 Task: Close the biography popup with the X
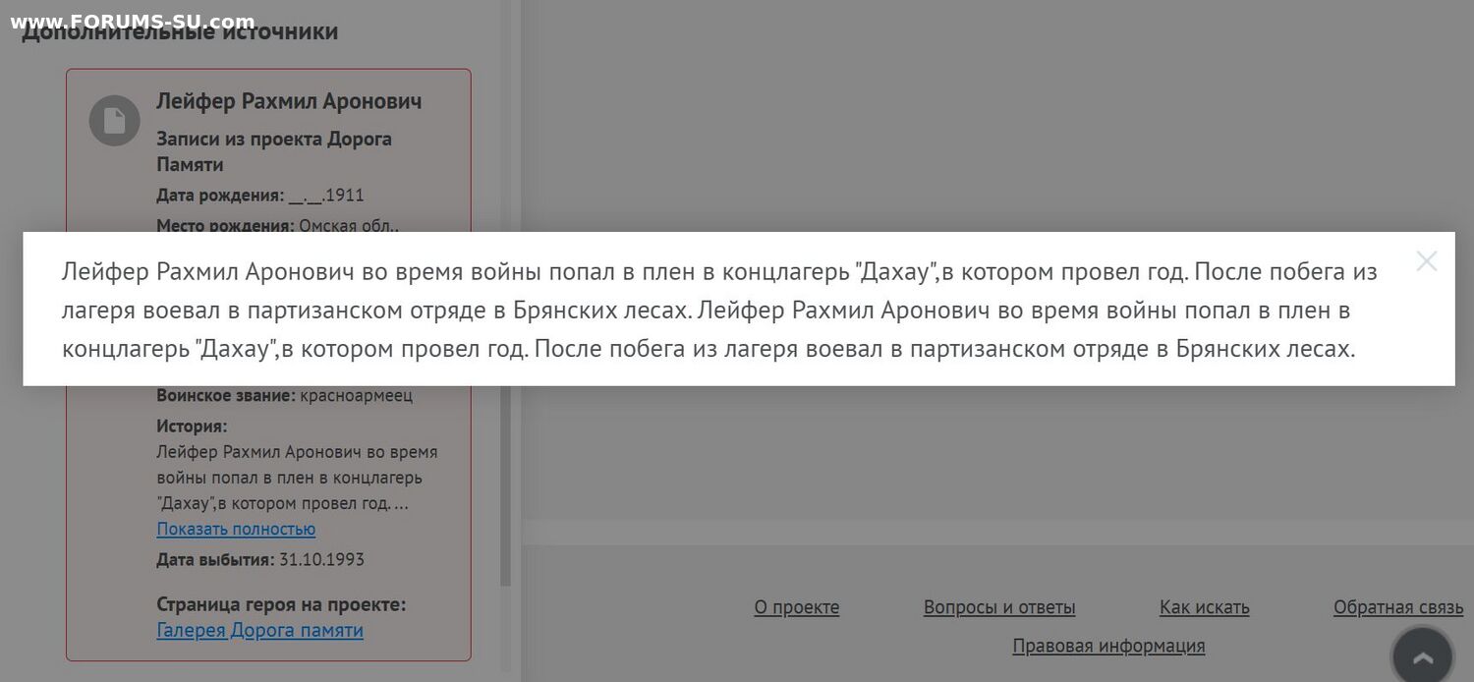click(1426, 261)
